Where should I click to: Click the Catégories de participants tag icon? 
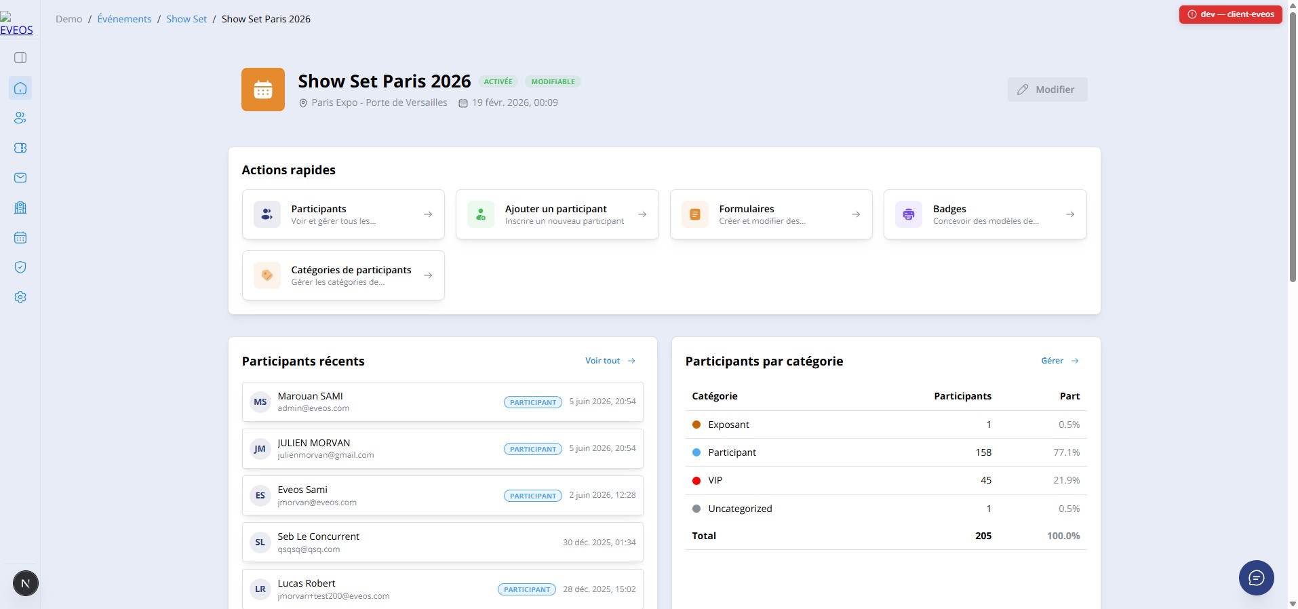(x=267, y=275)
